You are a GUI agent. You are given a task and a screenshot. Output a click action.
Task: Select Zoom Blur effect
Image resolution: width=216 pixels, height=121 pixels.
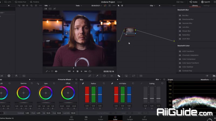(186, 39)
